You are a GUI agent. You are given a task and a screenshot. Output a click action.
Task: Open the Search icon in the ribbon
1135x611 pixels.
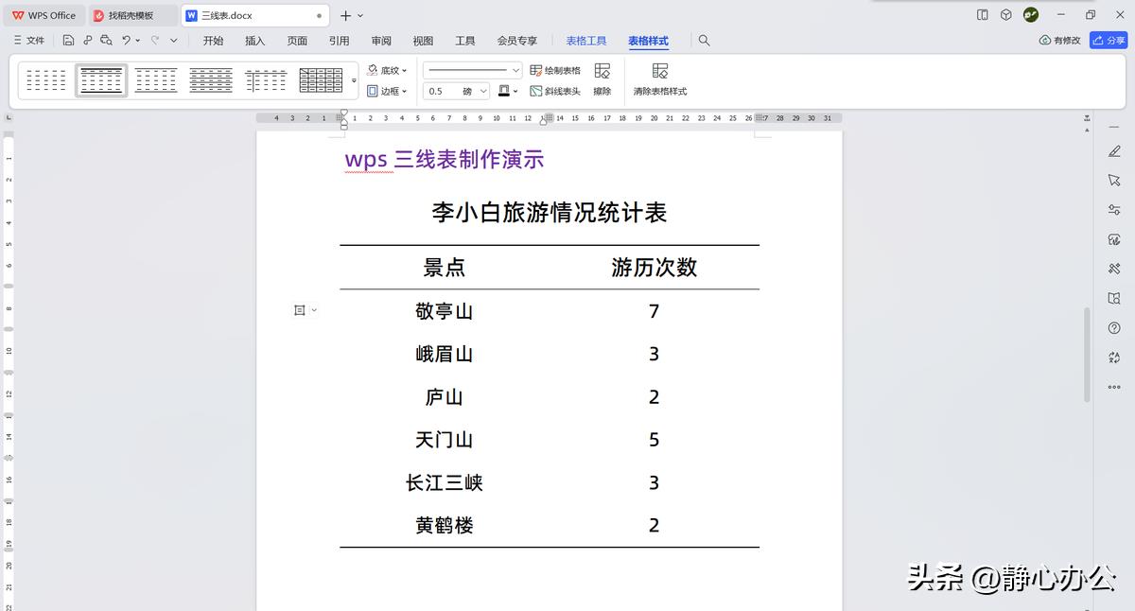coord(705,41)
